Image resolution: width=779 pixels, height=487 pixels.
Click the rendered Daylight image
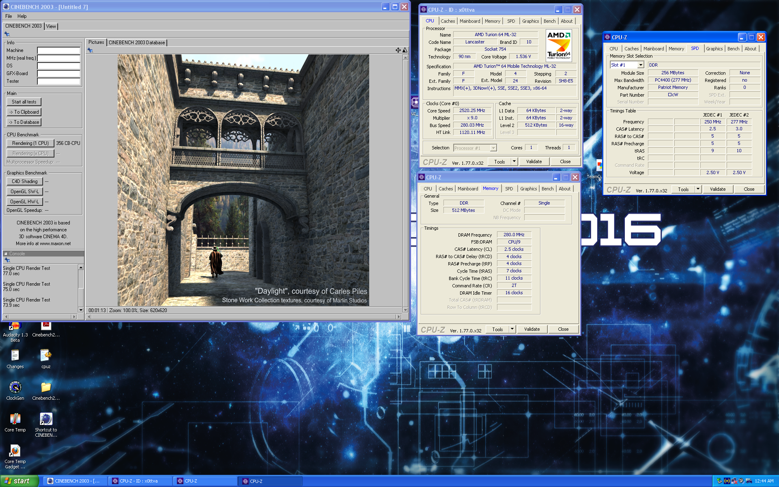click(243, 180)
